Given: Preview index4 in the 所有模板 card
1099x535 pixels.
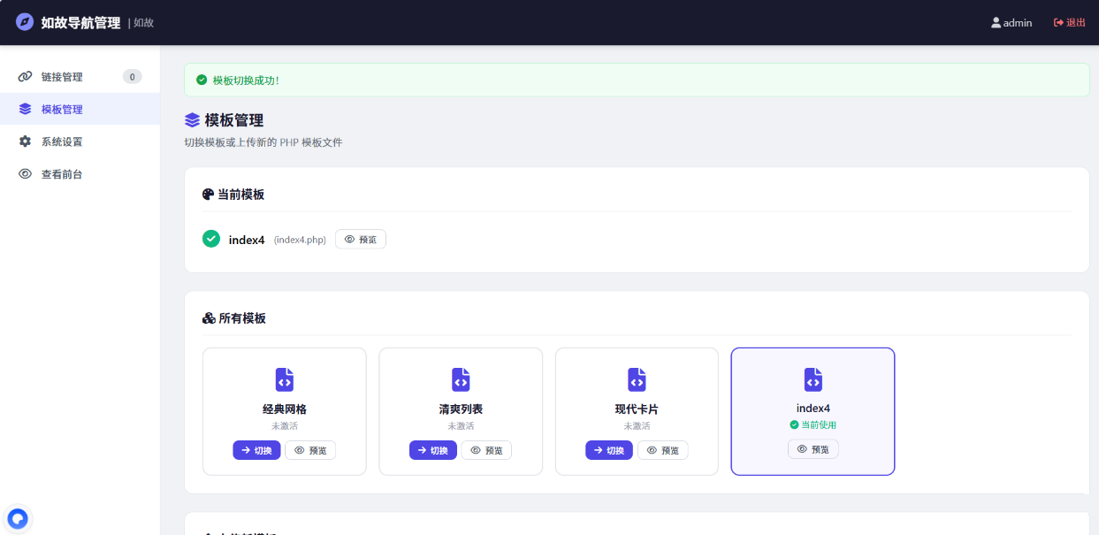Looking at the screenshot, I should coord(813,449).
